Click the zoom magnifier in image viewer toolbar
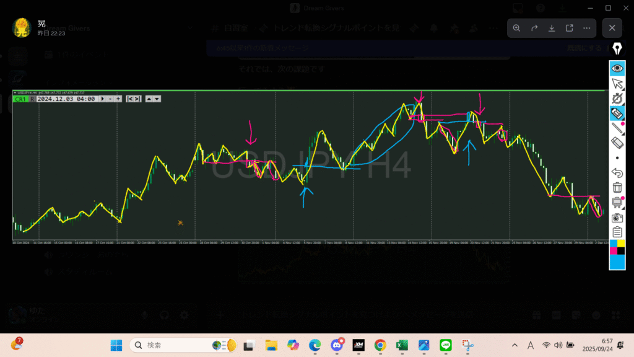The width and height of the screenshot is (634, 357). pos(516,28)
